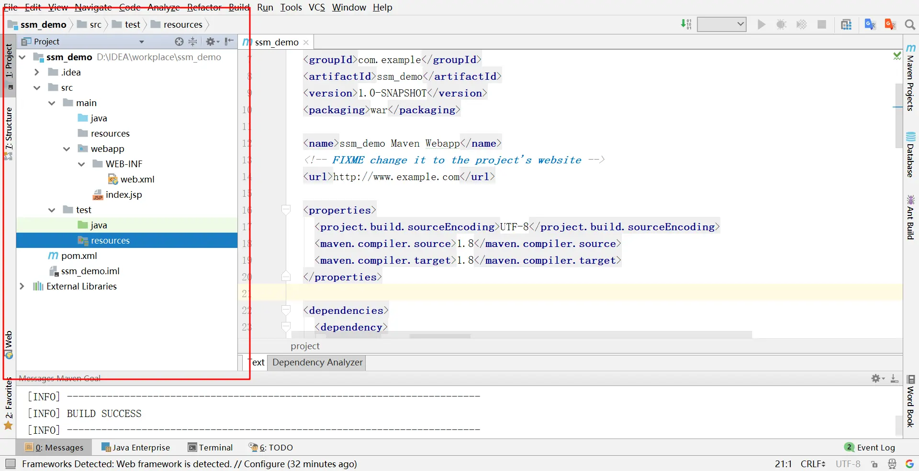919x471 pixels.
Task: Collapse the WEB-INF folder
Action: (81, 164)
